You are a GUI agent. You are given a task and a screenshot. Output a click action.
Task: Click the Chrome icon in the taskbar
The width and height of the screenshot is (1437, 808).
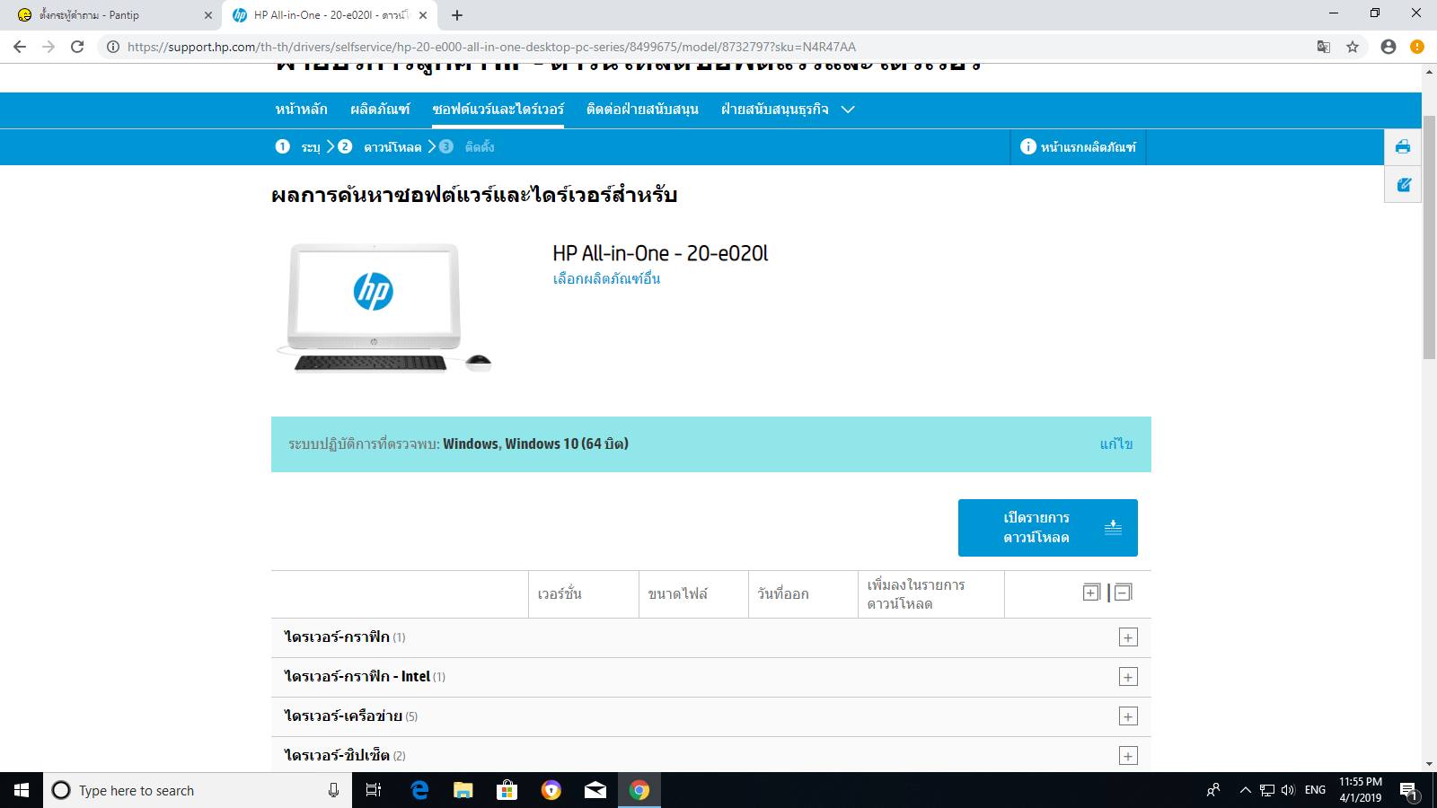(639, 790)
